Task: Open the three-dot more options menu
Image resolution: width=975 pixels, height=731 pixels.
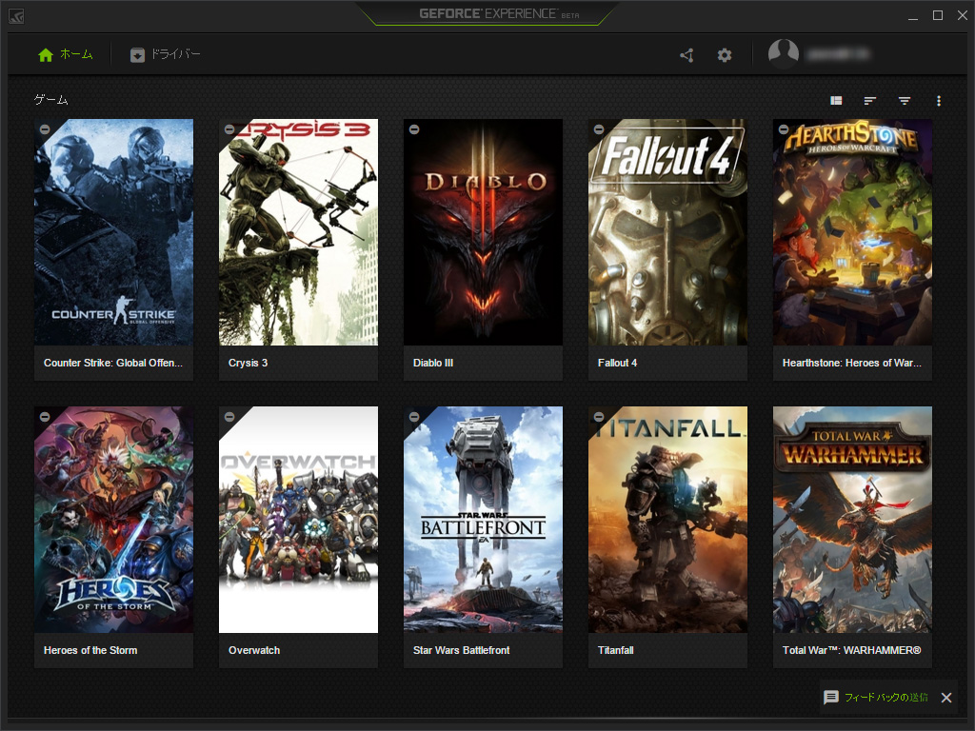Action: (938, 101)
